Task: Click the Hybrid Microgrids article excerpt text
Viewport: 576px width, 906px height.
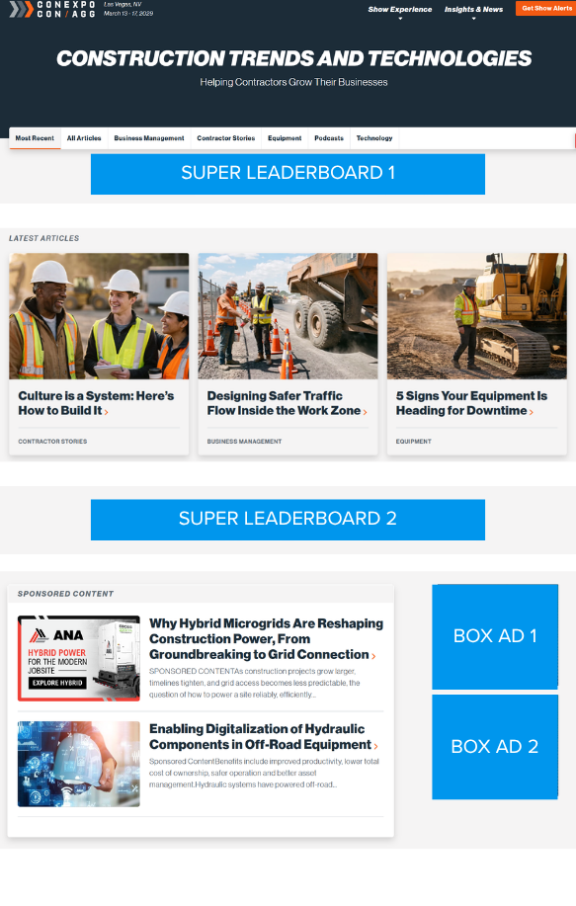Action: (254, 683)
